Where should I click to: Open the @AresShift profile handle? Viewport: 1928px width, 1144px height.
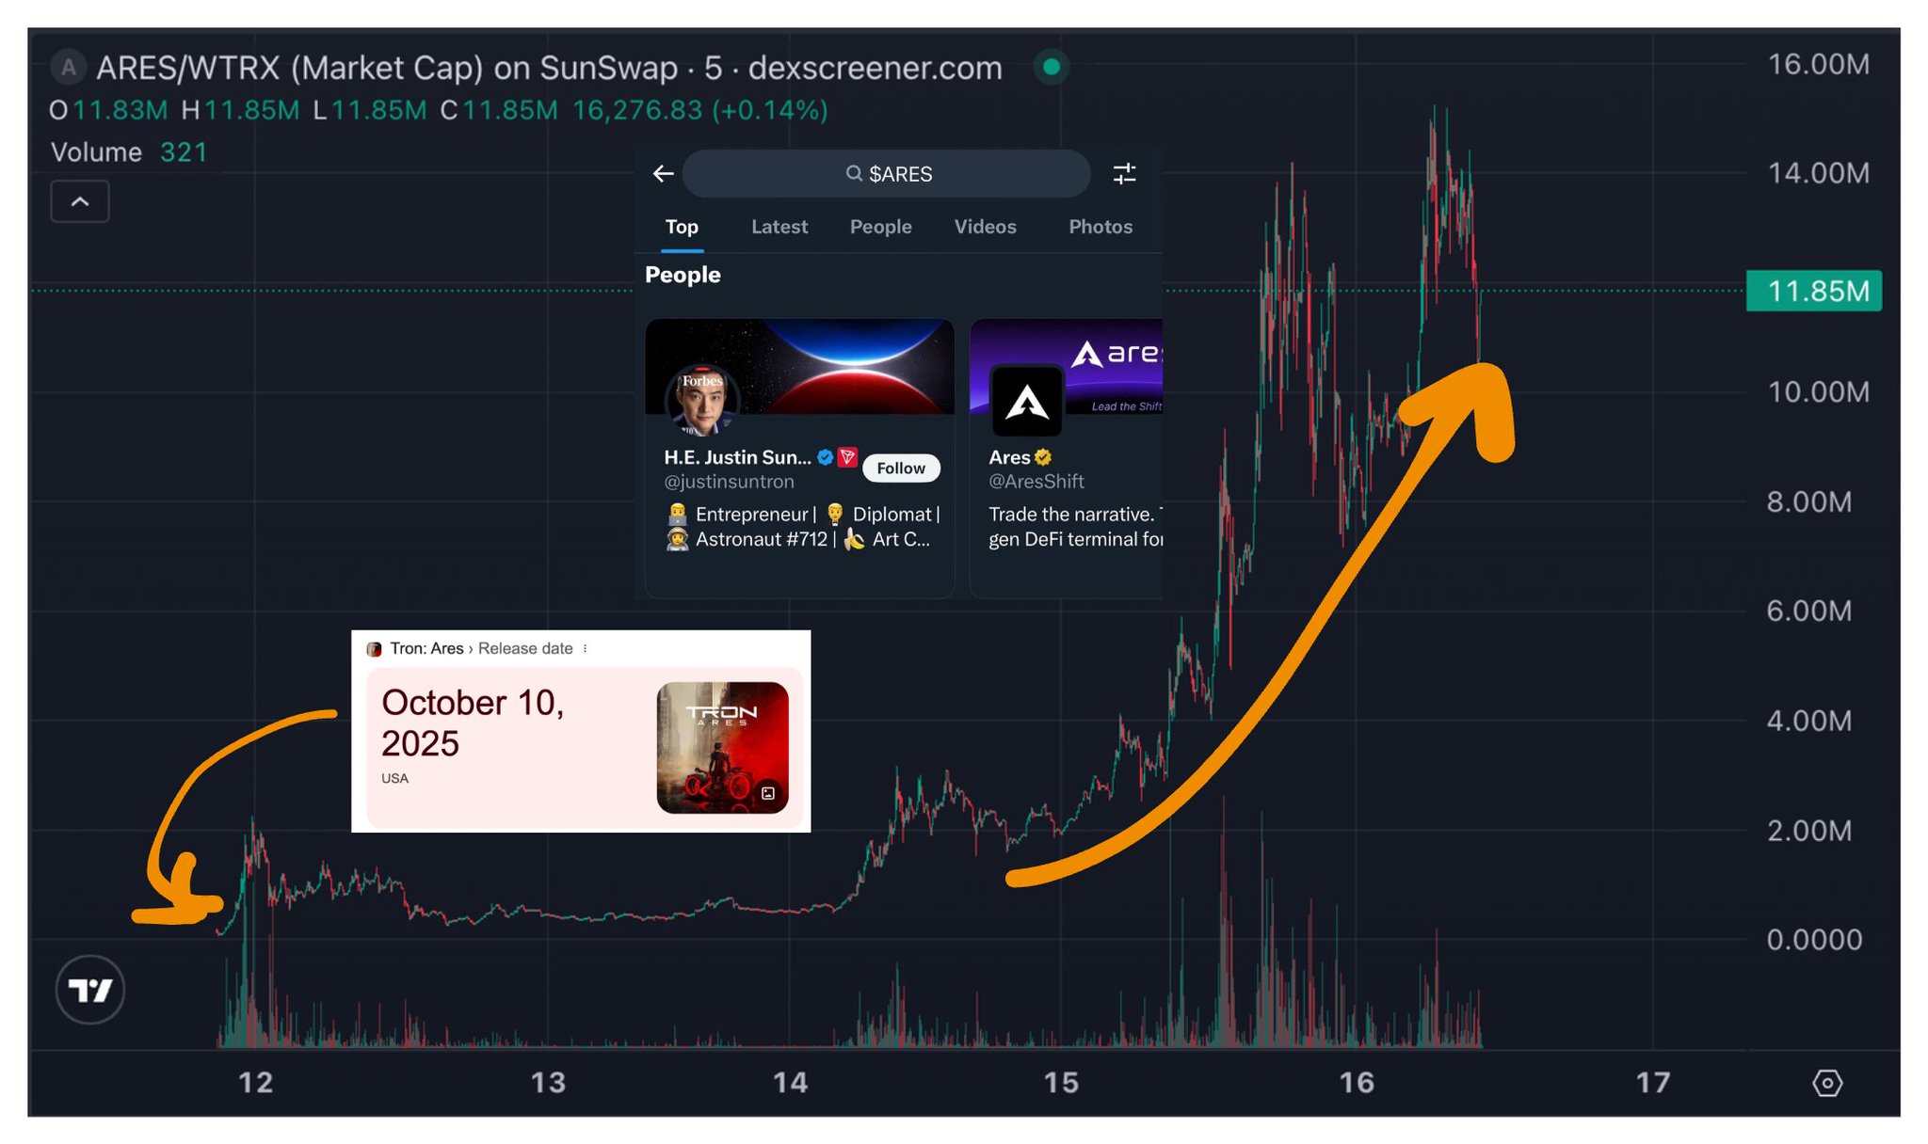pyautogui.click(x=1036, y=482)
